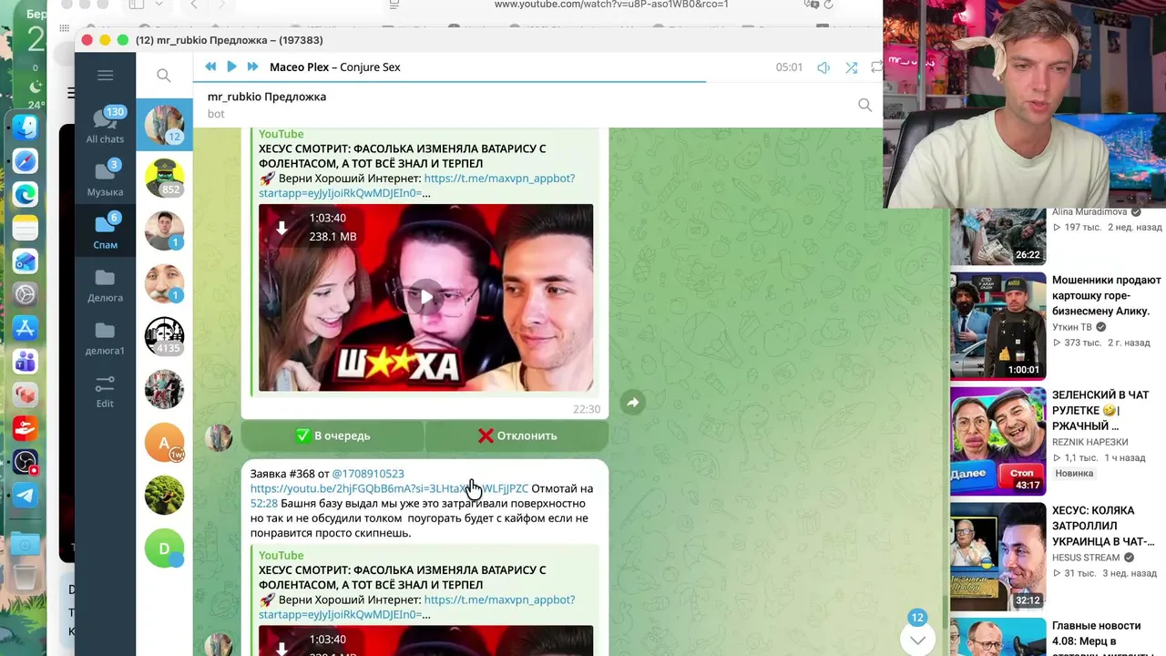Open Telegram icon in the Dock
Screen dimensions: 1166x656
pos(26,496)
